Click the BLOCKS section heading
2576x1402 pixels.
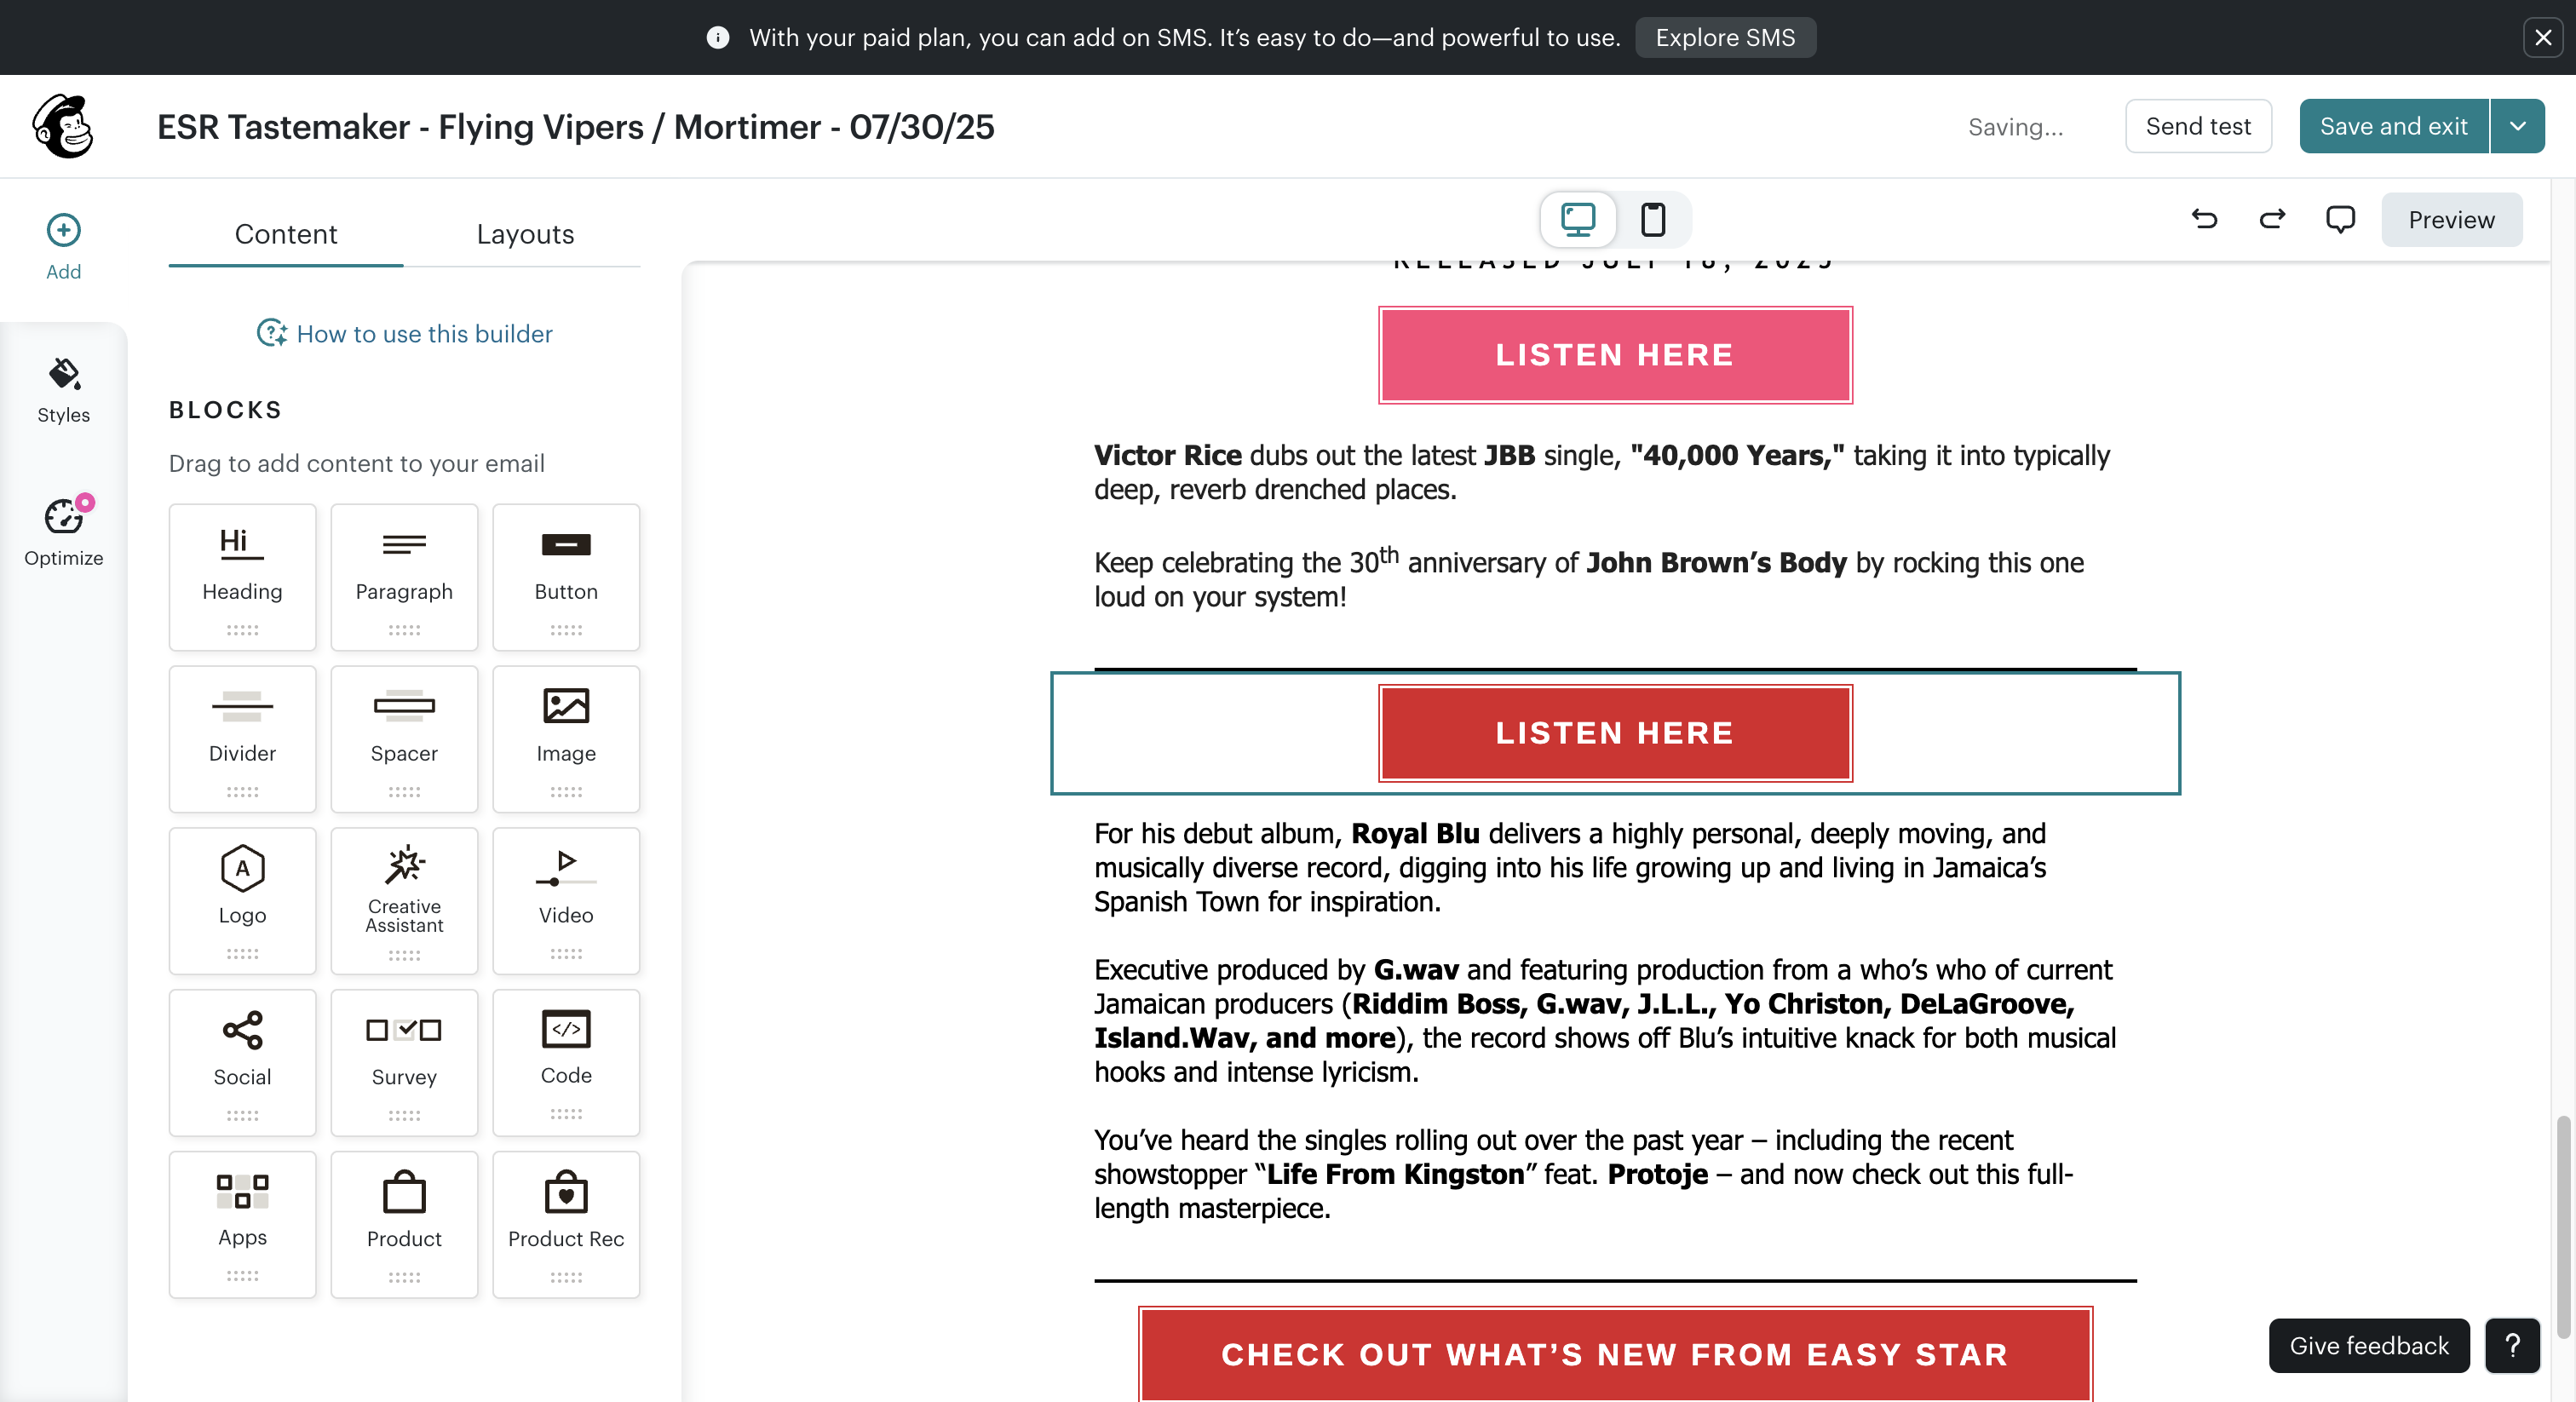point(225,409)
